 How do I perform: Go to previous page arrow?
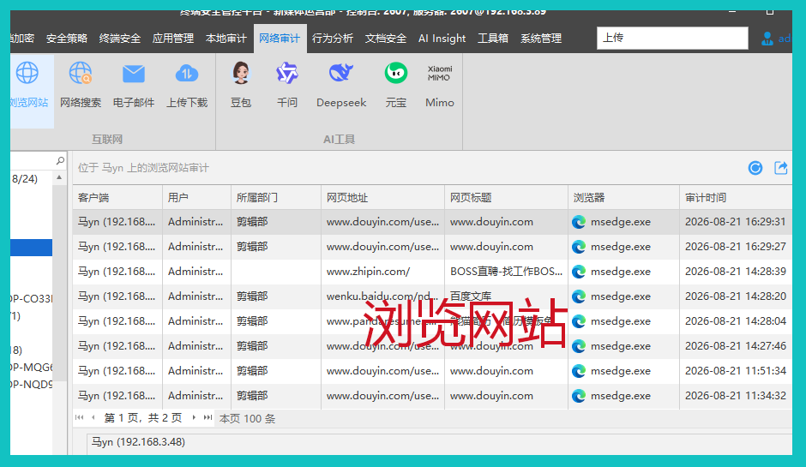[93, 417]
